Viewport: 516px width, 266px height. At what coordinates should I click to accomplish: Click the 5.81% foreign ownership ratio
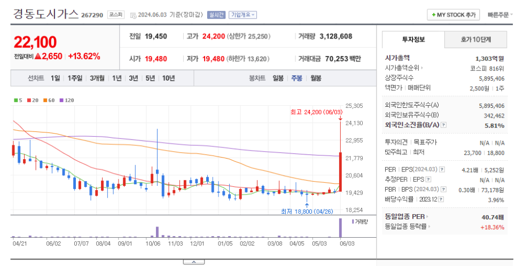[494, 126]
